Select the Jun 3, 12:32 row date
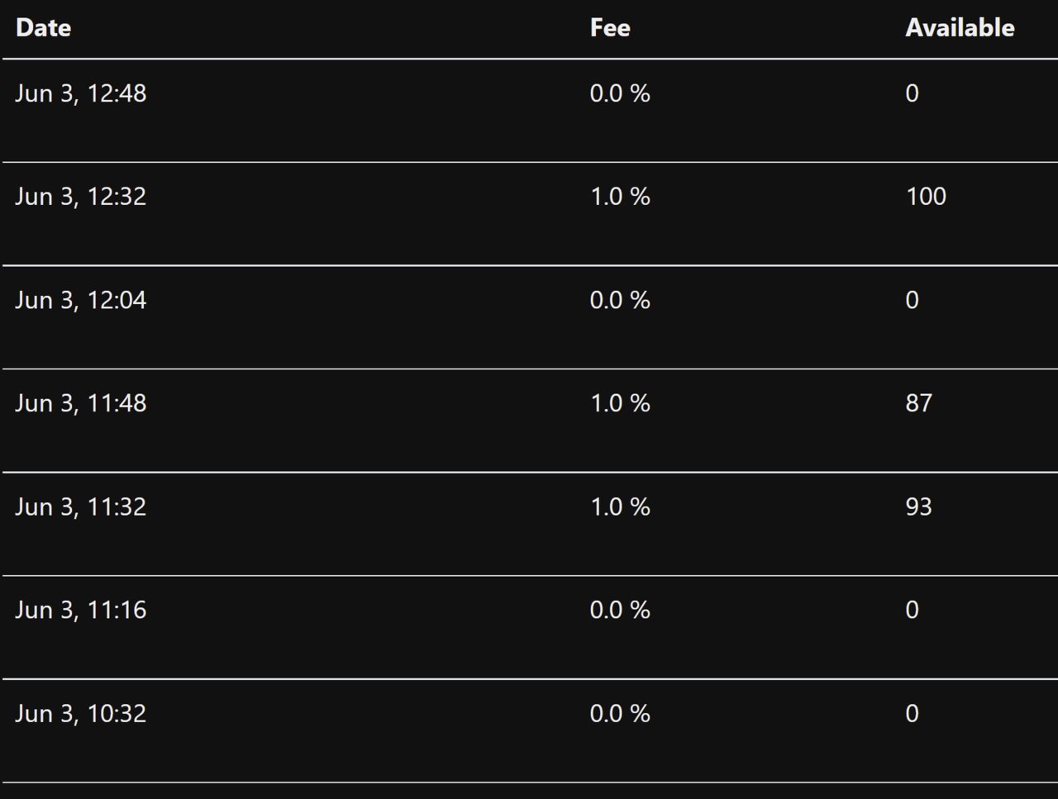The height and width of the screenshot is (799, 1058). click(80, 197)
